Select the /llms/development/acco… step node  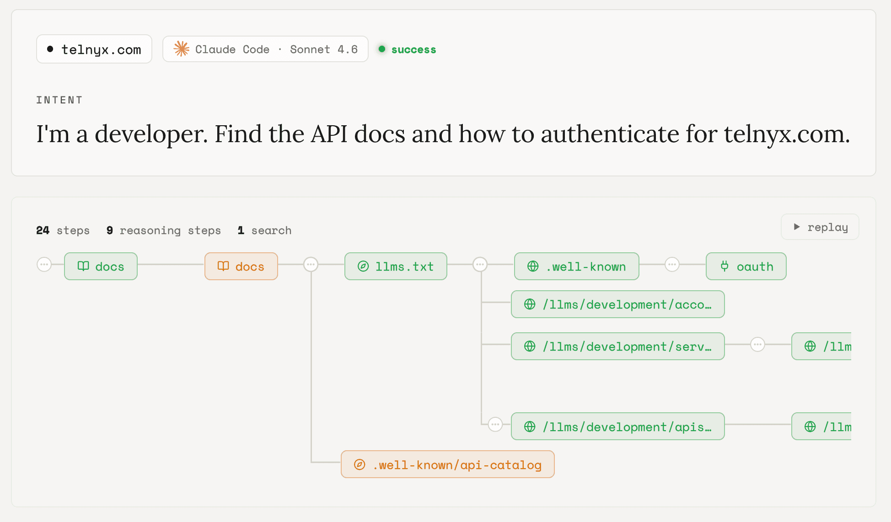(x=618, y=304)
